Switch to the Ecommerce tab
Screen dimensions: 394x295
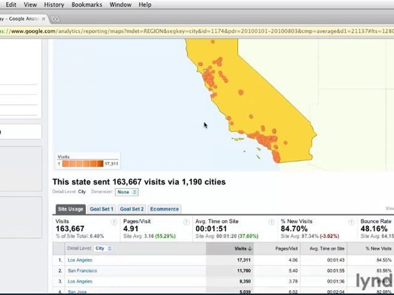coord(164,209)
